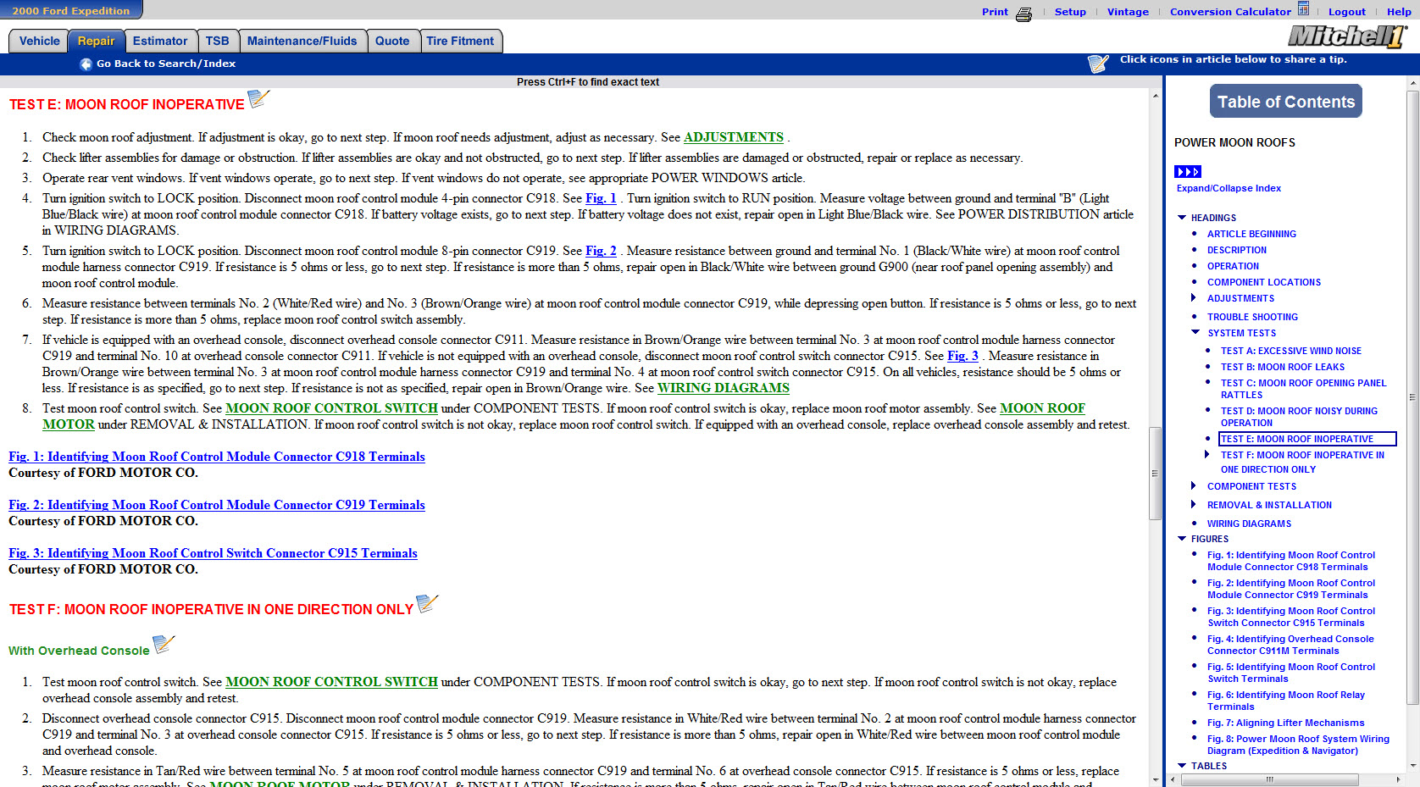Collapse the SYSTEM TESTS entry
This screenshot has height=787, width=1420.
[x=1195, y=333]
